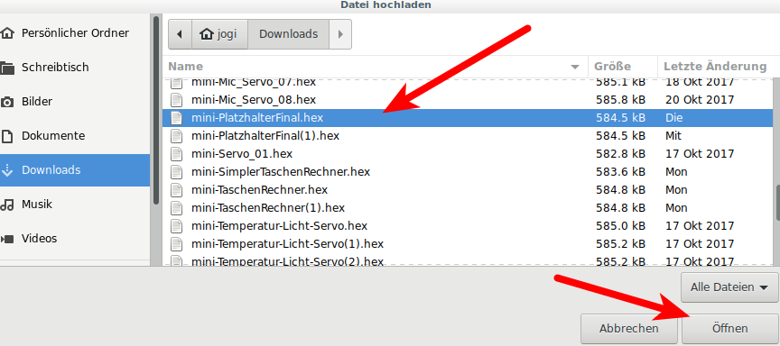Select the Musik note icon in sidebar
Screen dimensions: 780x346
7,205
